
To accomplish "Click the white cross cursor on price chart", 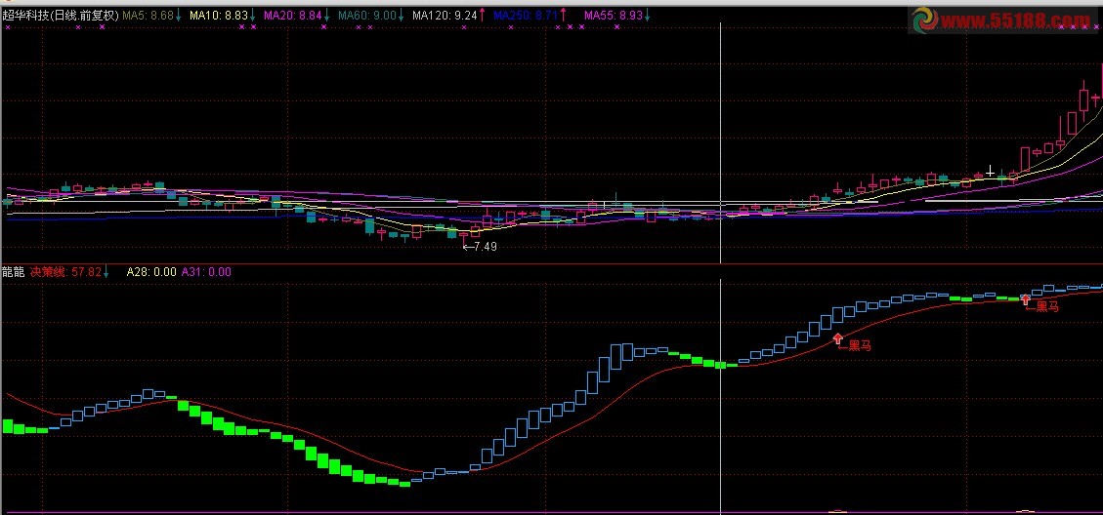I will pyautogui.click(x=990, y=172).
